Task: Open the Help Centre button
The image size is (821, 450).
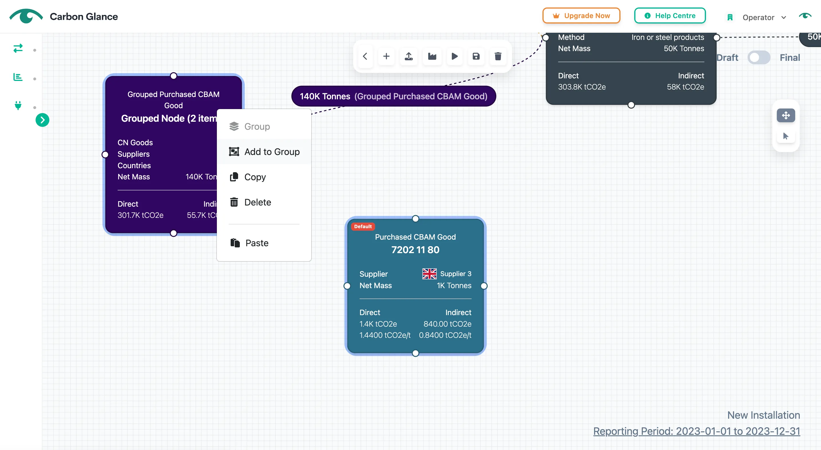Action: pyautogui.click(x=670, y=15)
